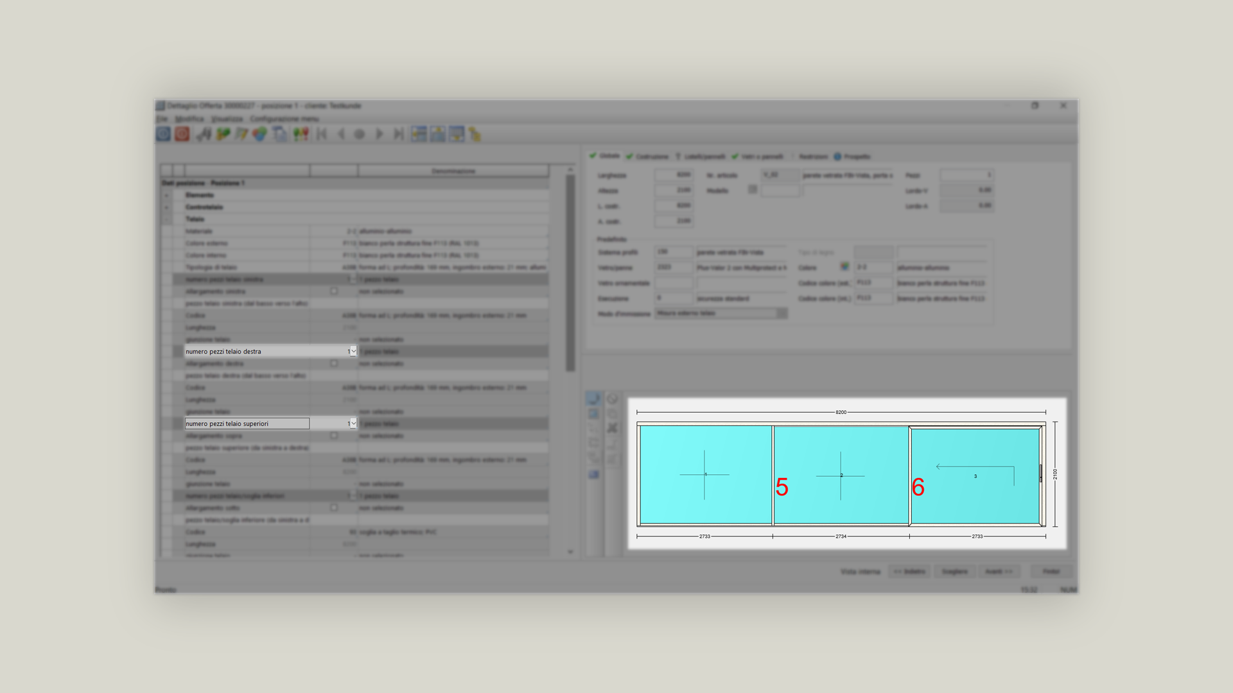Click the property grid vertical scrollbar thumb
Image resolution: width=1233 pixels, height=693 pixels.
[570, 273]
